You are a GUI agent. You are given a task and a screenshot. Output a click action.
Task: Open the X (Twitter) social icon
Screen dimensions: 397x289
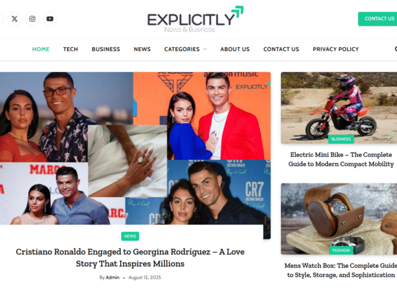[14, 19]
